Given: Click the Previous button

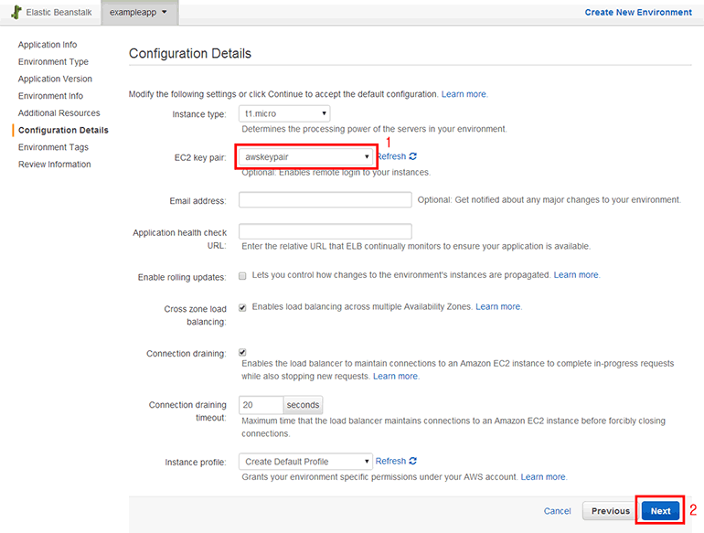Looking at the screenshot, I should click(x=610, y=511).
